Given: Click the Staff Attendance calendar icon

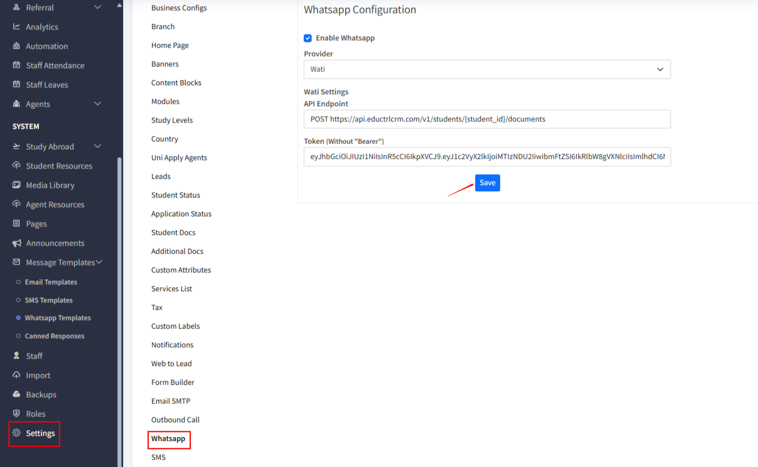Looking at the screenshot, I should (16, 65).
